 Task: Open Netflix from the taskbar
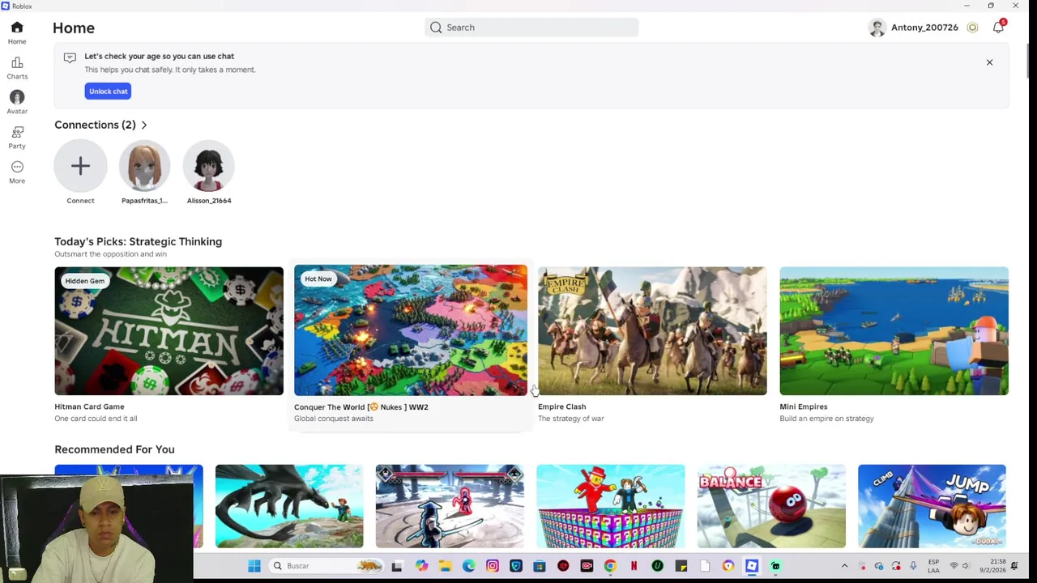tap(634, 566)
